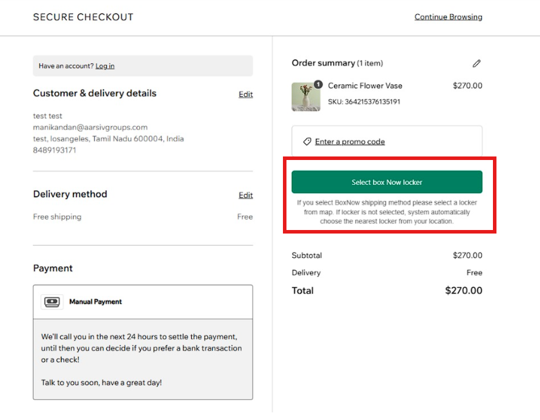
Task: Open the Log in link
Action: coord(105,66)
